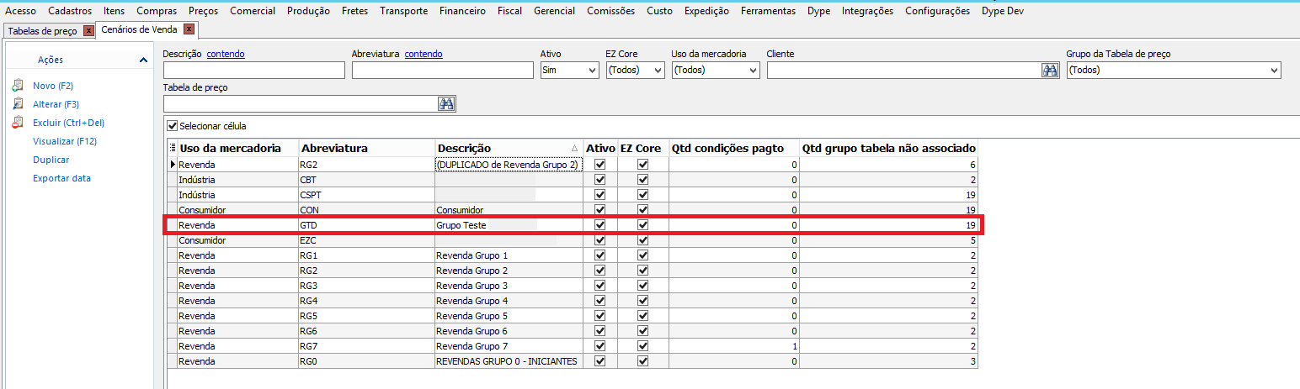This screenshot has width=1300, height=389.
Task: Open Cliente search binoculars icon
Action: (x=1050, y=71)
